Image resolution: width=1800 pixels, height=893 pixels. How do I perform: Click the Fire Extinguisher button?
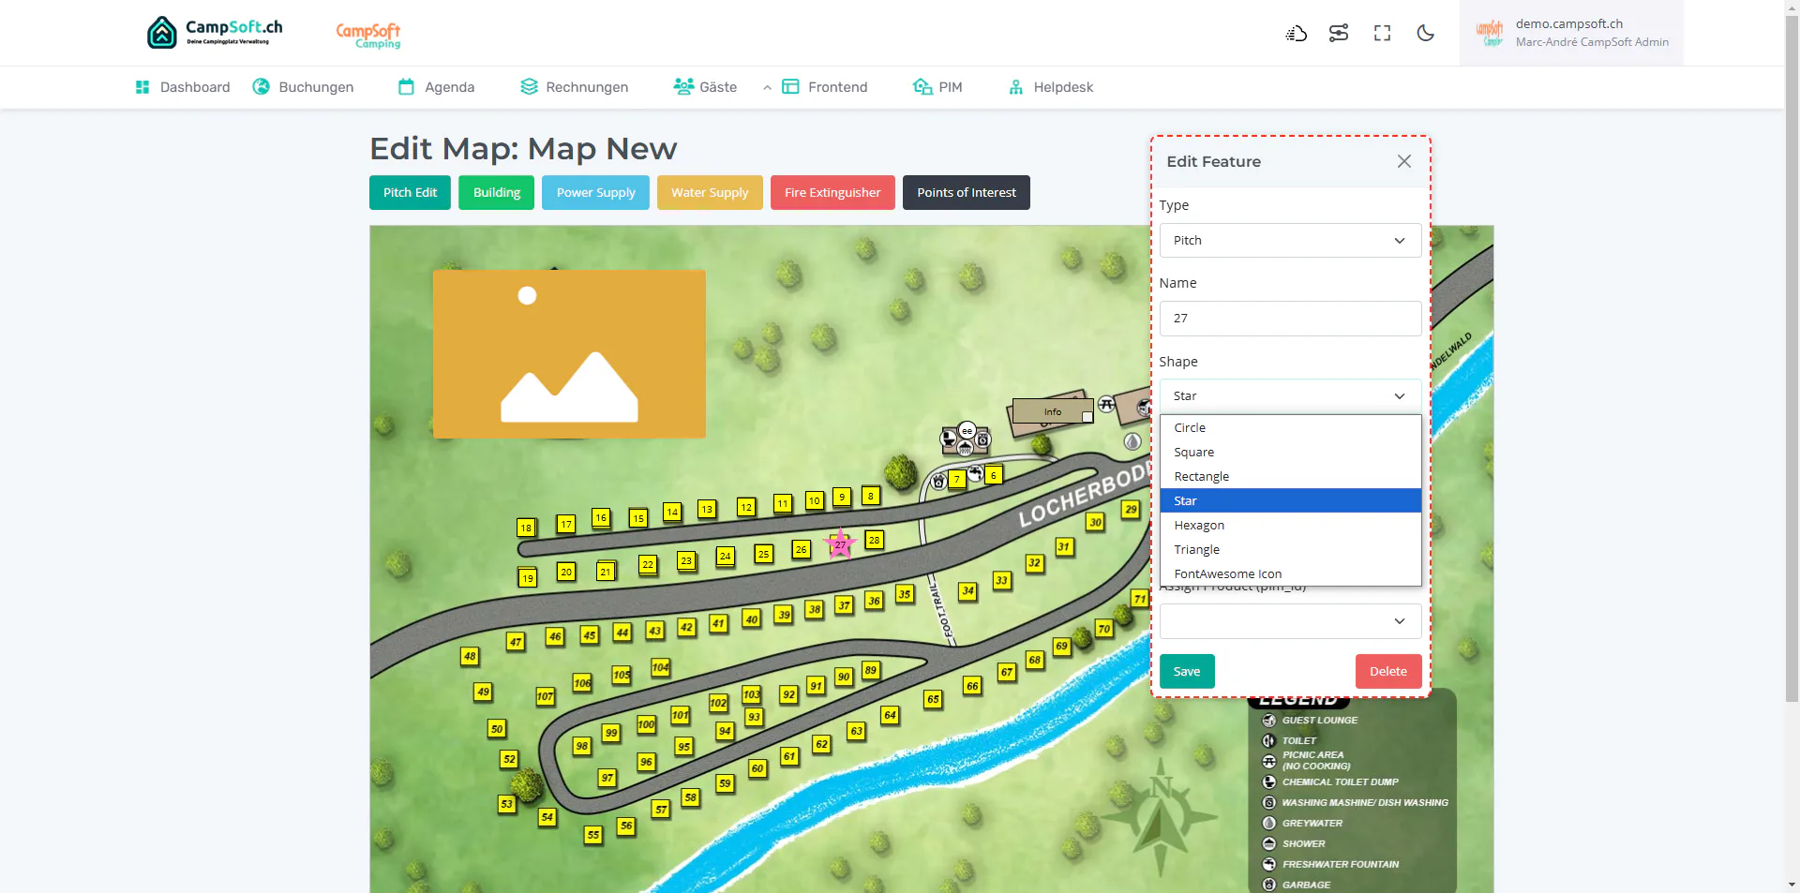[832, 193]
